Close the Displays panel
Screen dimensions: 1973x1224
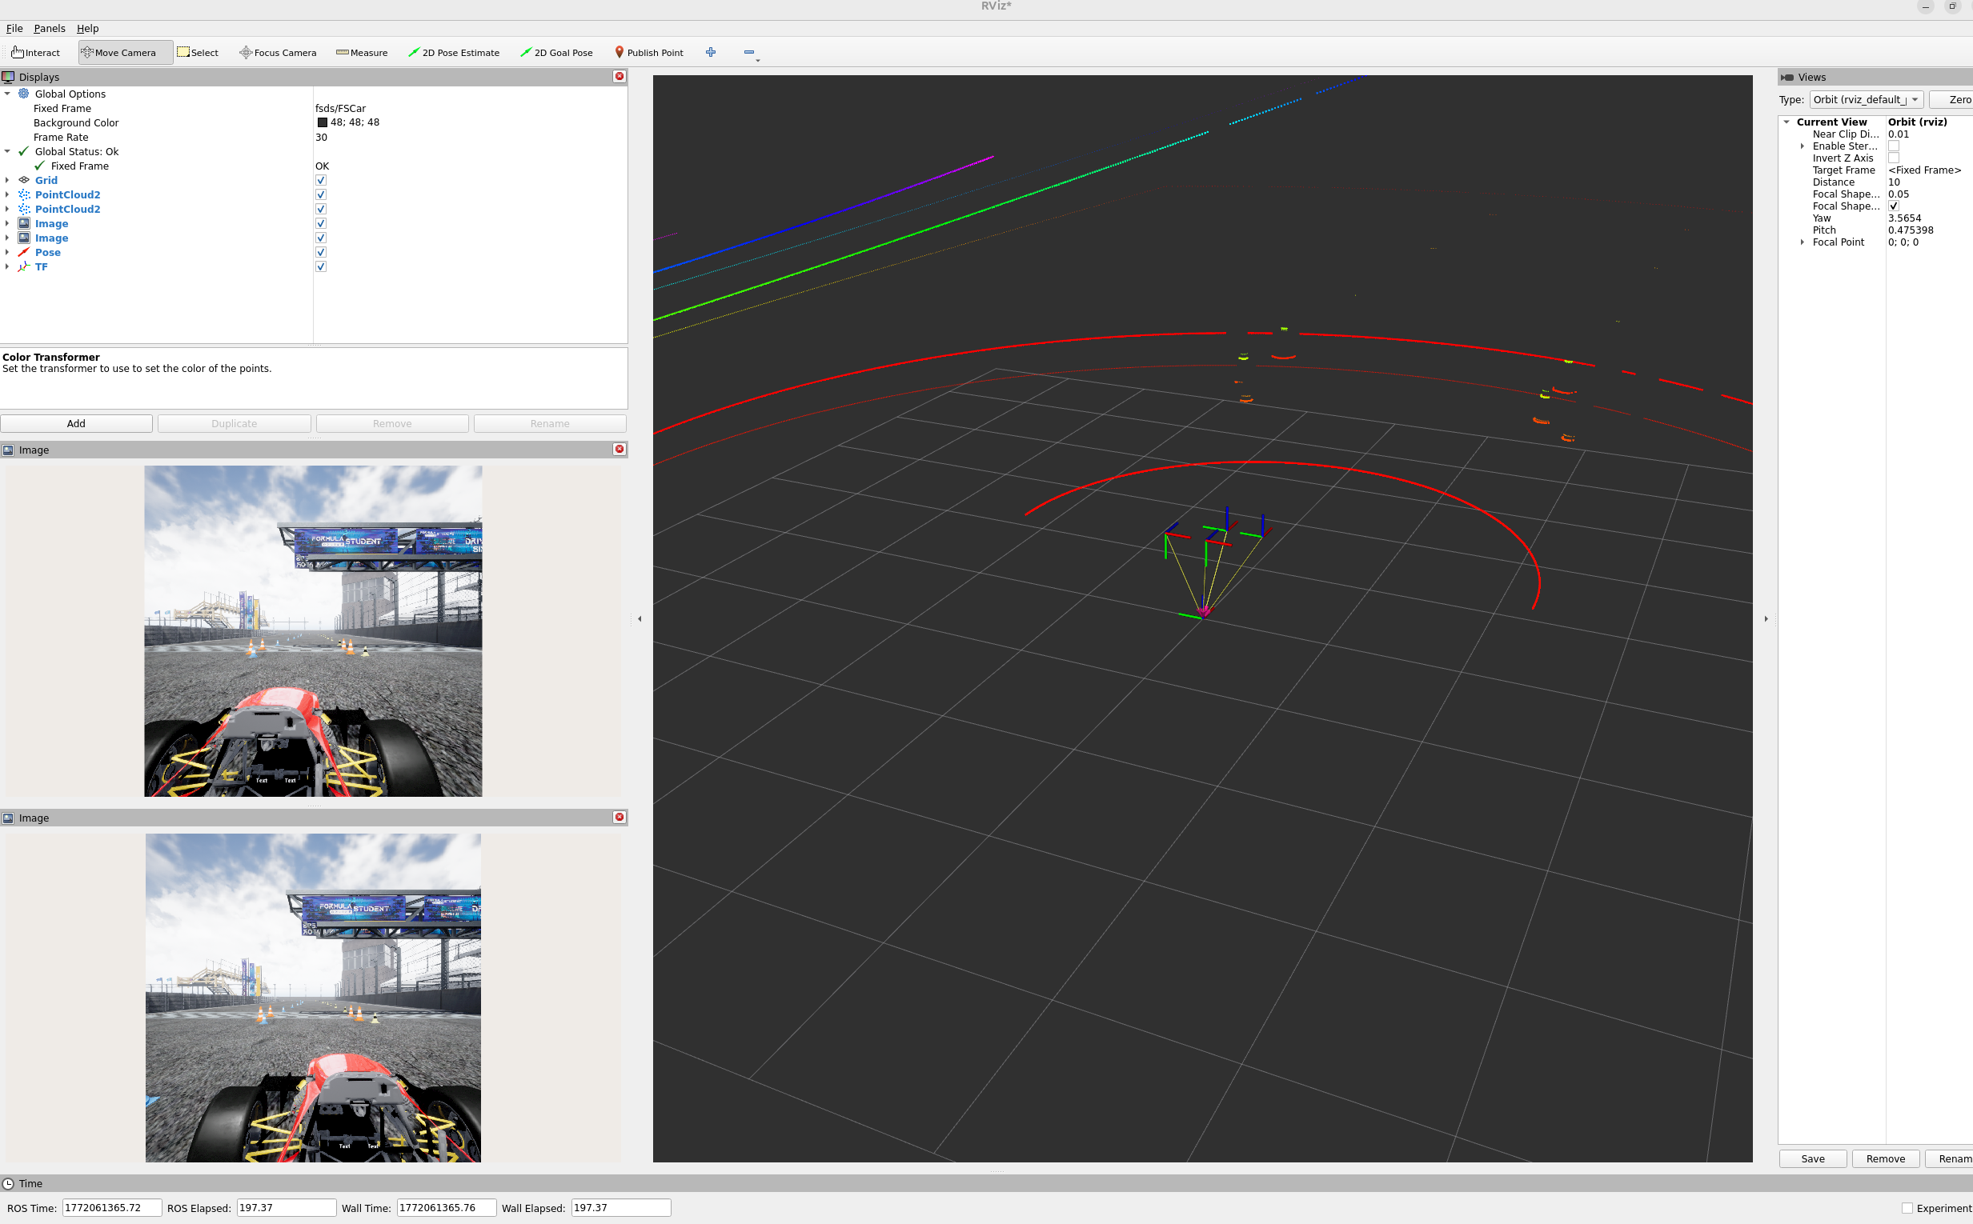(x=620, y=76)
